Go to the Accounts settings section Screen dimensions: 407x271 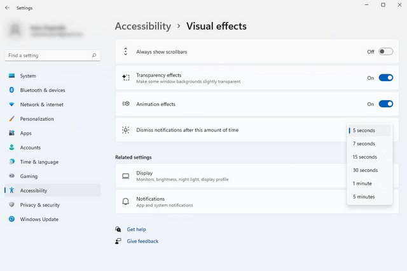click(30, 148)
